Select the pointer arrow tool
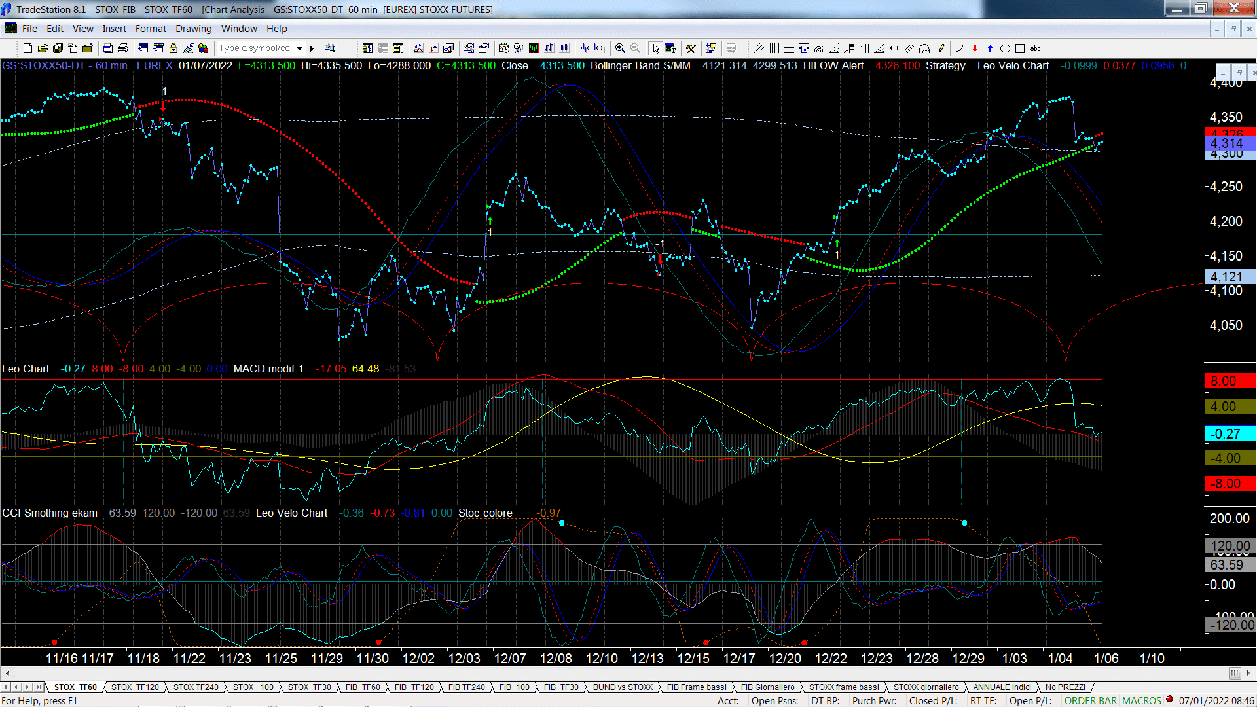 point(655,48)
